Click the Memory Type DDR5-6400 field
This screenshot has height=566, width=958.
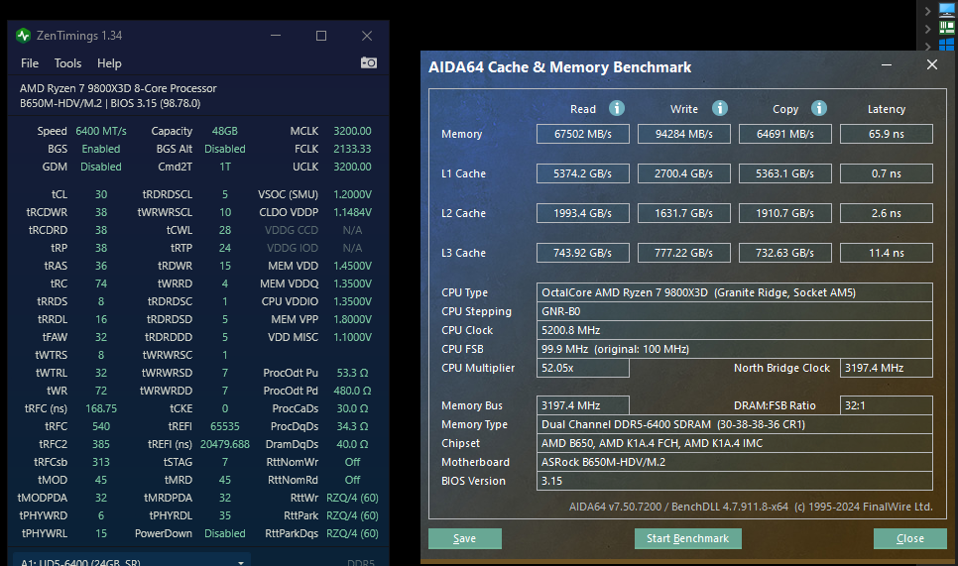(735, 424)
